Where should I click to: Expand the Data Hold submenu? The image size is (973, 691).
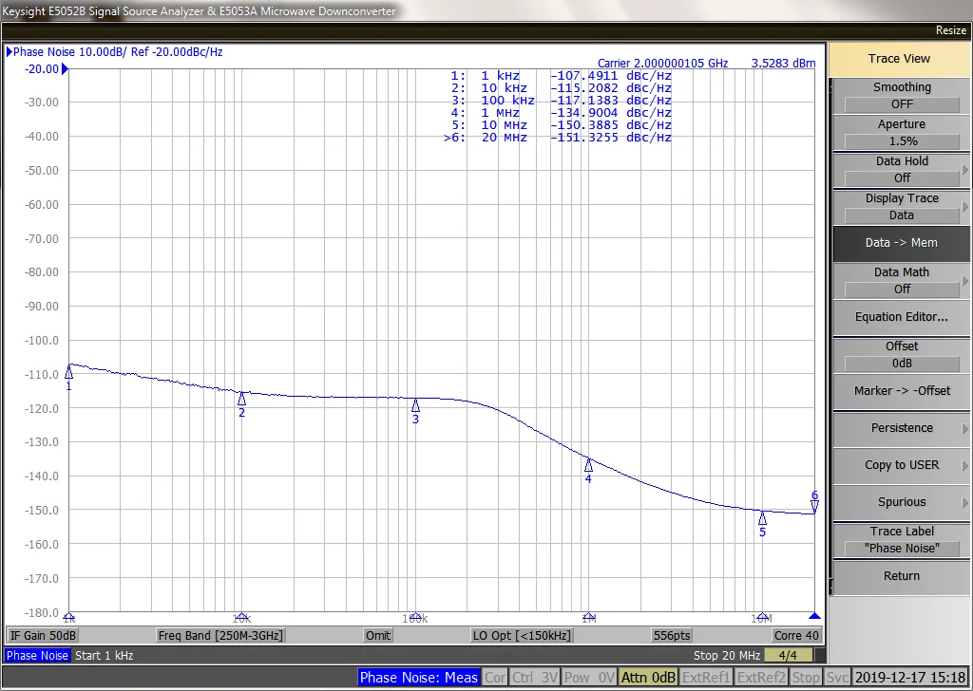pyautogui.click(x=901, y=170)
